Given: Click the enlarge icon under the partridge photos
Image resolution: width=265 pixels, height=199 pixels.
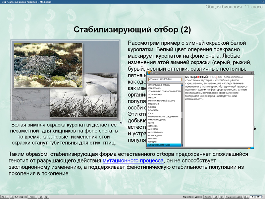Looking at the screenshot, I should tap(121, 123).
